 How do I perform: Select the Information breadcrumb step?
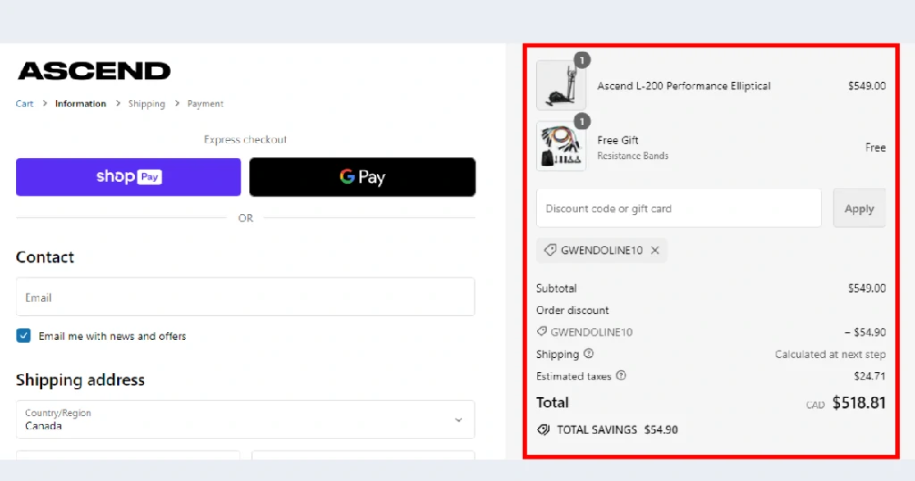point(80,104)
